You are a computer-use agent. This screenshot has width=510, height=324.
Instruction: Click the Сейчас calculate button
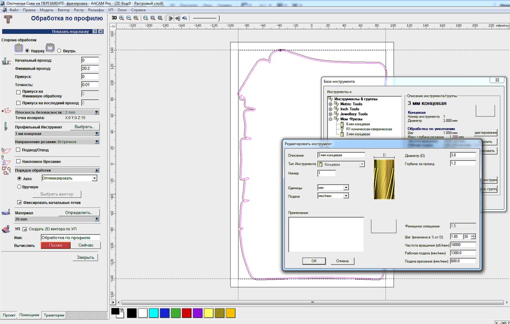(x=86, y=246)
